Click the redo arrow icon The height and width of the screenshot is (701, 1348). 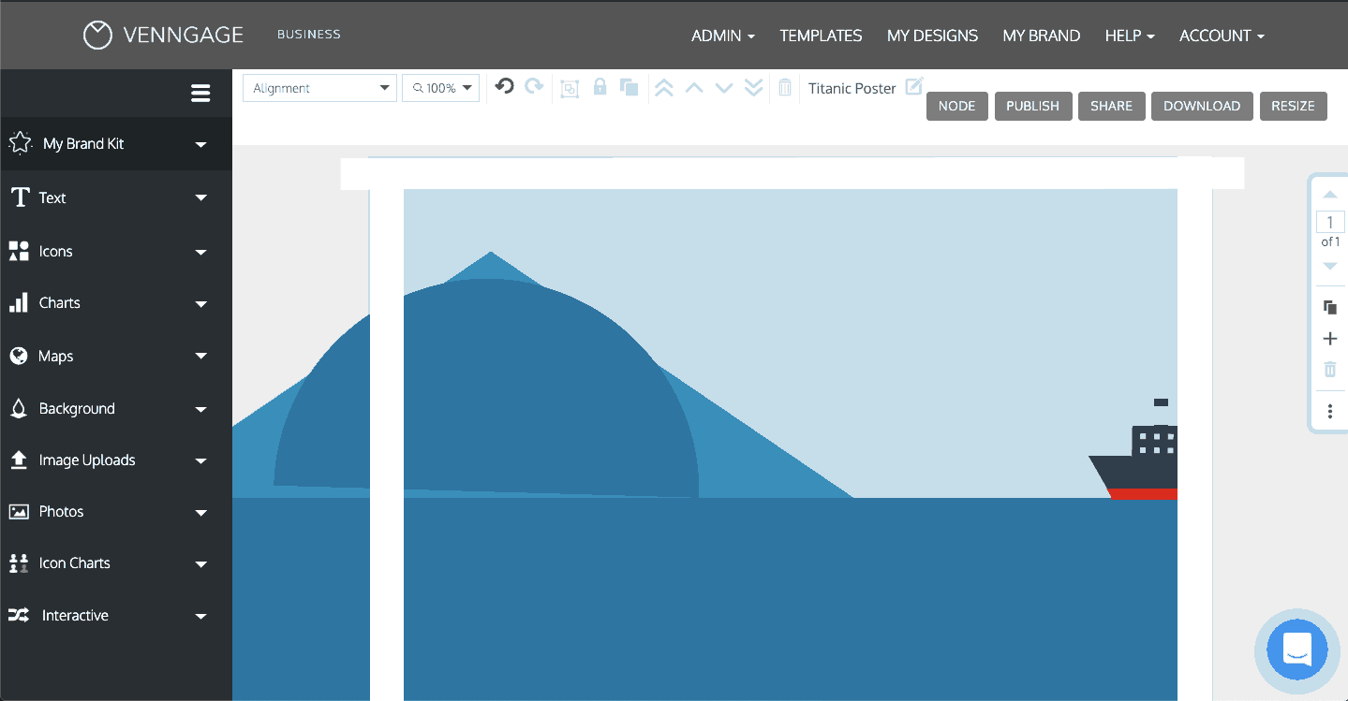click(534, 87)
